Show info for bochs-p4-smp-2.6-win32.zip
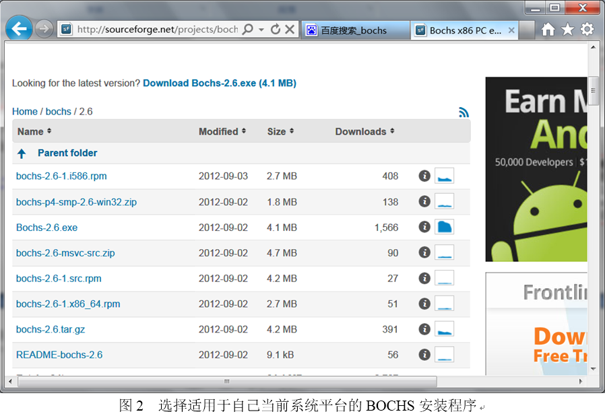The image size is (605, 416). coord(424,201)
